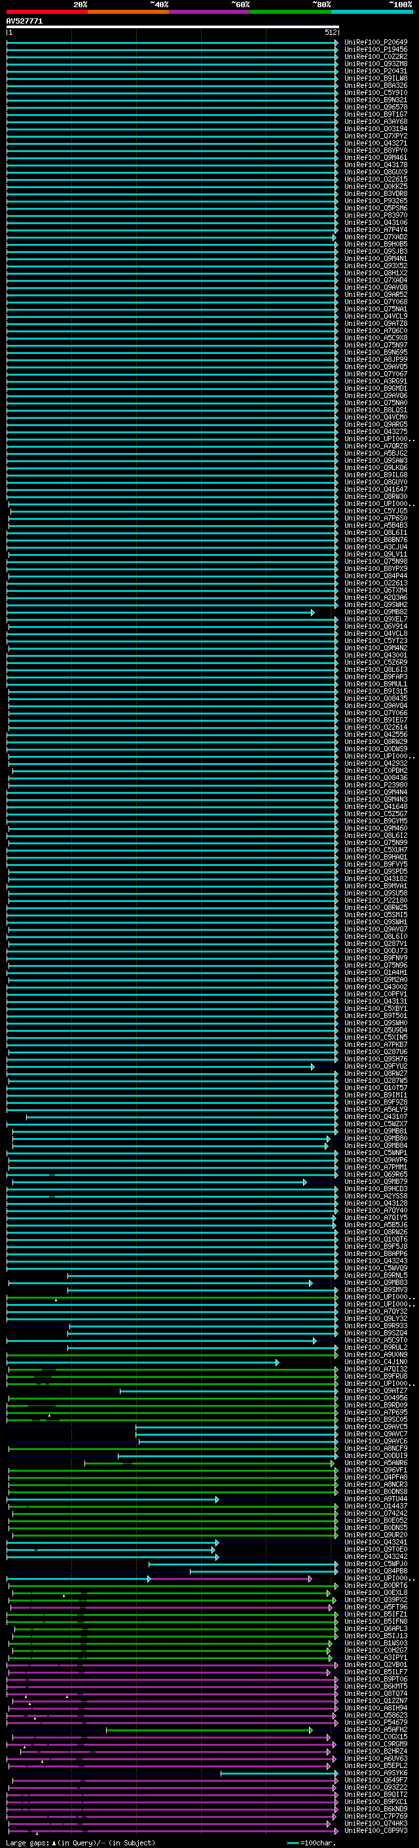Select label UniRef100_Q4VCL9
The height and width of the screenshot is (1848, 419).
(x=376, y=317)
